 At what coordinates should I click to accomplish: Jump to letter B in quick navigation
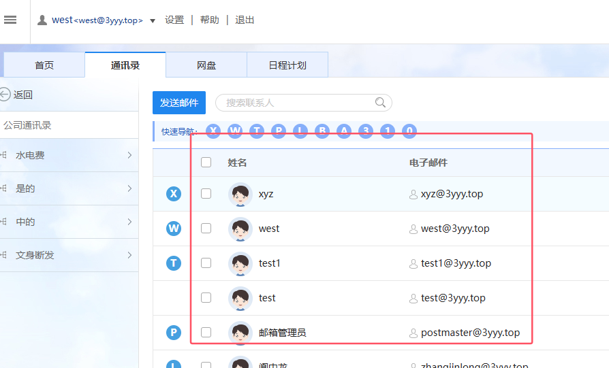tap(322, 131)
